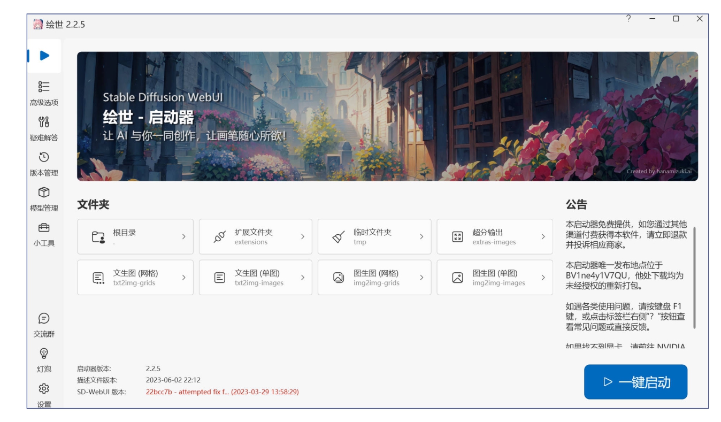This screenshot has width=721, height=422.
Task: Open 高级选项 advanced options icon
Action: tap(44, 87)
